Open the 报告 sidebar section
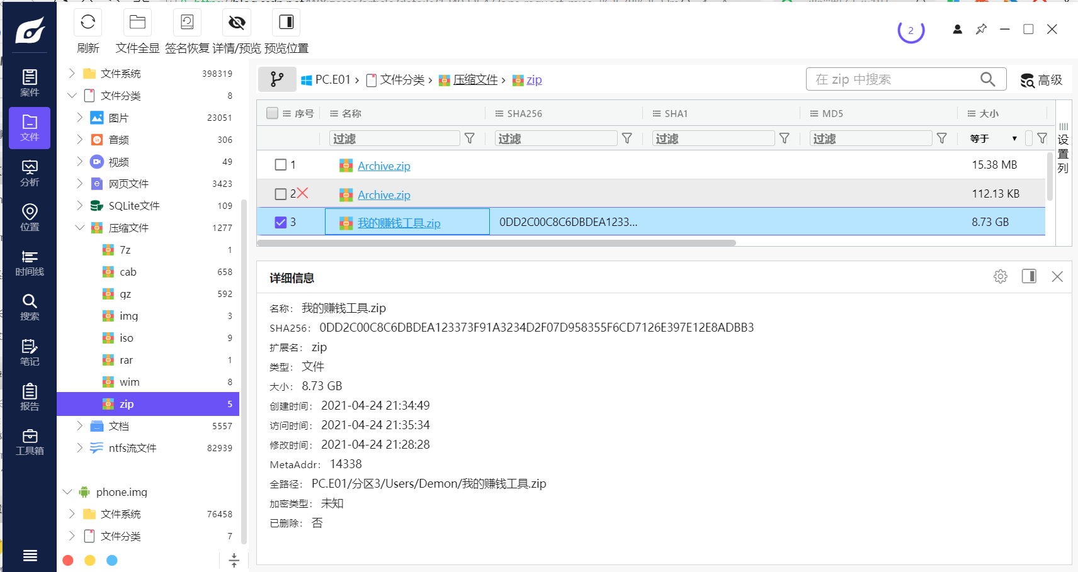 30,397
